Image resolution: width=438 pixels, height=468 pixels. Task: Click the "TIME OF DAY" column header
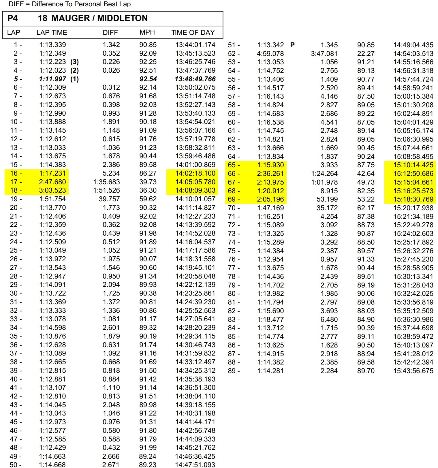[x=193, y=33]
